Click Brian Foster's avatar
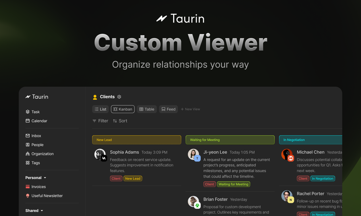361x216 pixels. pyautogui.click(x=193, y=202)
